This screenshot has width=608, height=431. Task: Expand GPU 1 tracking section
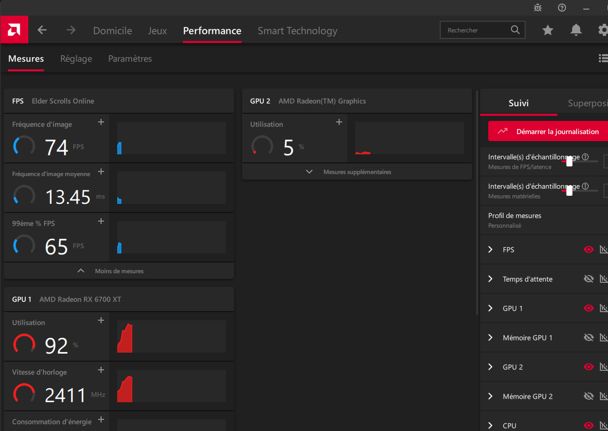point(490,308)
